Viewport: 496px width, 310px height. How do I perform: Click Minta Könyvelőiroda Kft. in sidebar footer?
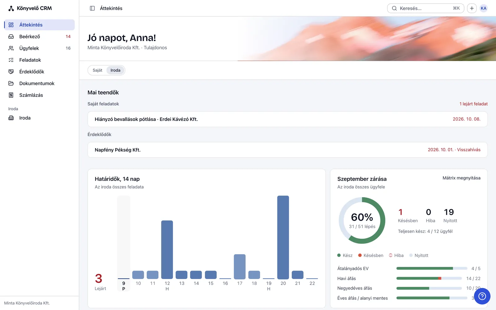click(x=27, y=303)
